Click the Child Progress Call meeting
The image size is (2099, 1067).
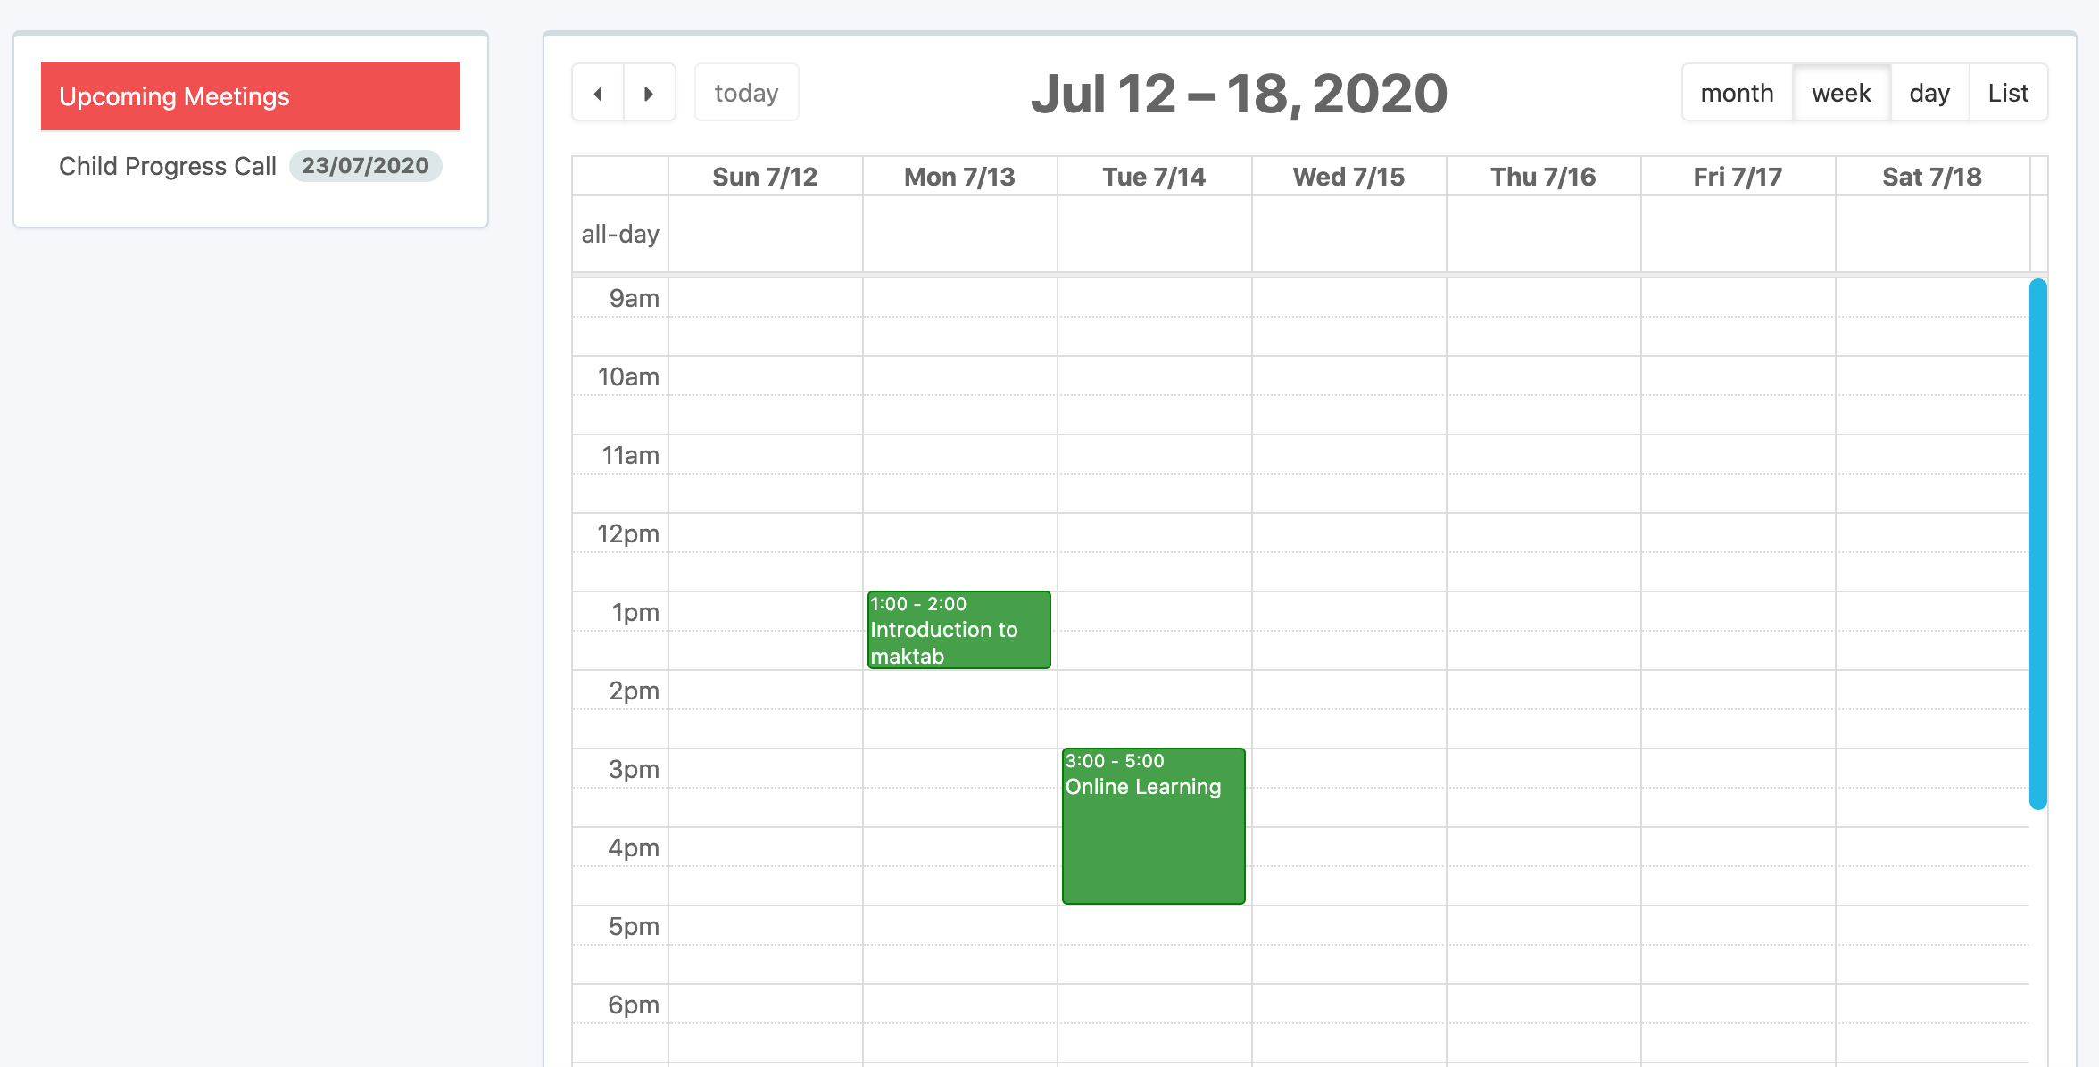coord(168,166)
